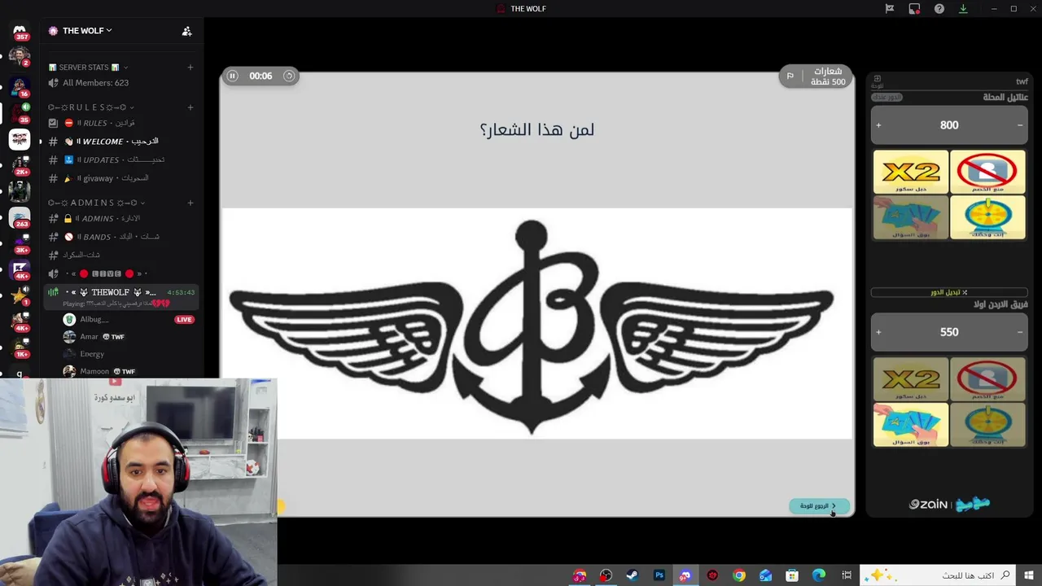This screenshot has height=586, width=1042.
Task: Increase فريق الاردن اولا score with plus
Action: coord(878,332)
